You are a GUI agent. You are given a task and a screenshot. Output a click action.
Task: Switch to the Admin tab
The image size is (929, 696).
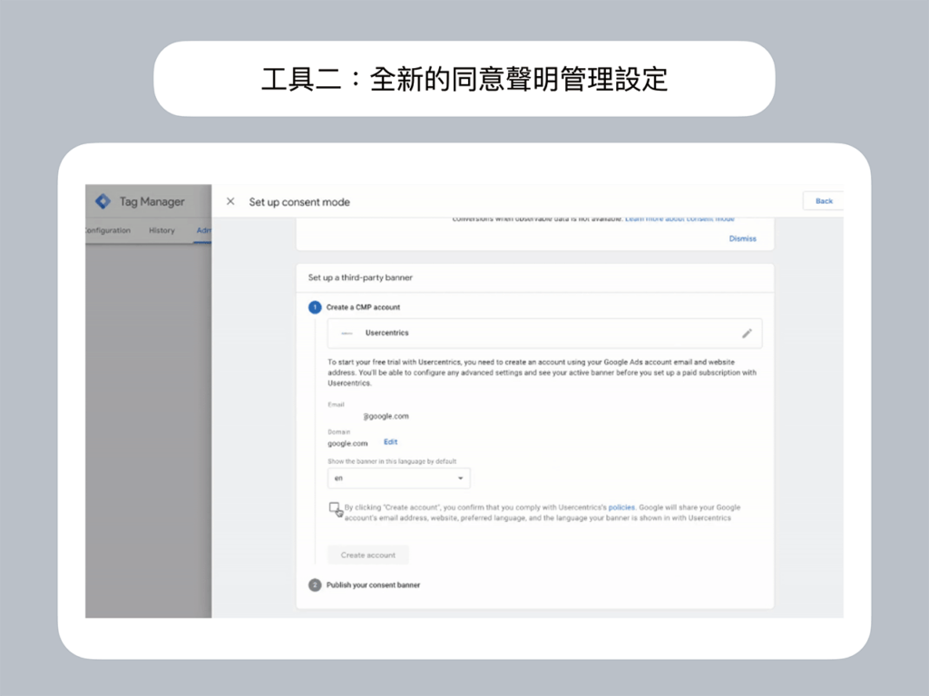point(204,230)
